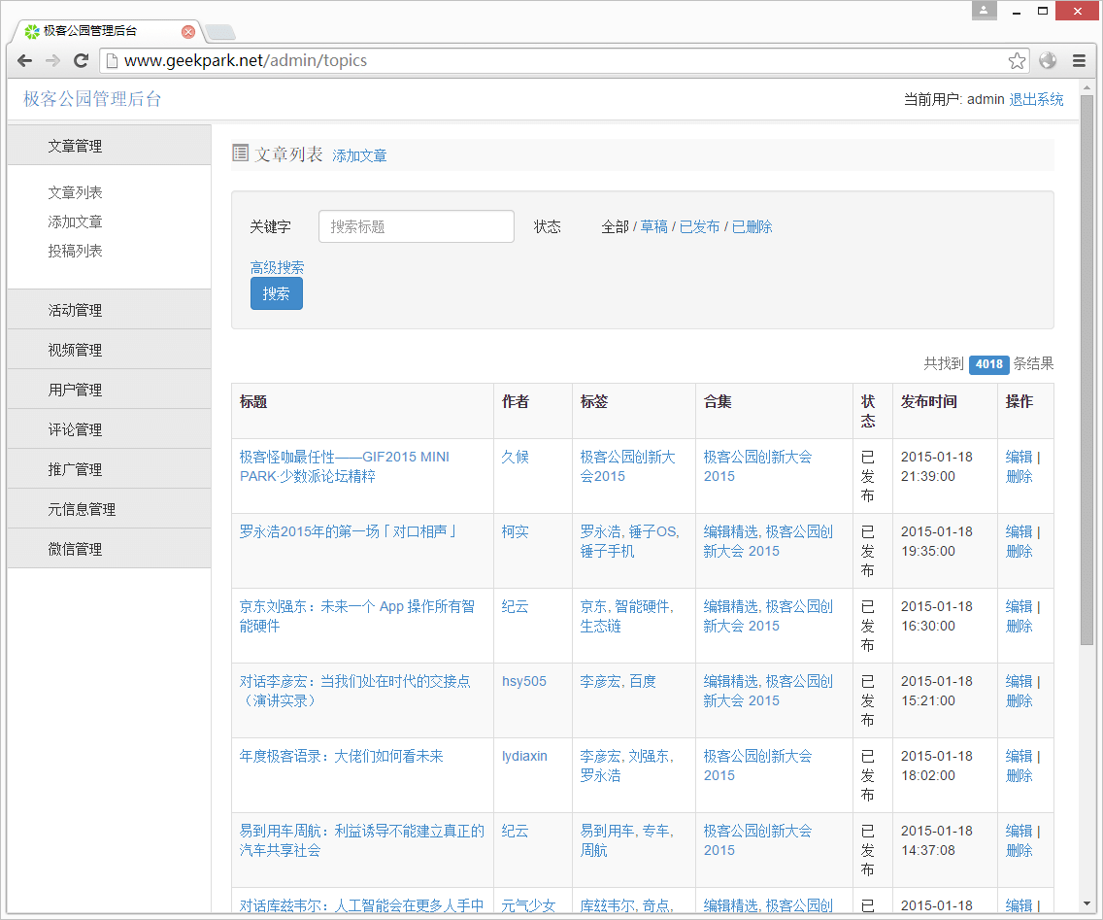Close the 极客公园管理后台 tab
Screen dimensions: 1103x920
[187, 32]
